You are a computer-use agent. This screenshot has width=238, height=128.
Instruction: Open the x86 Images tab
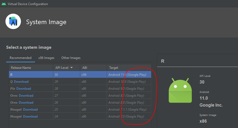click(x=46, y=58)
